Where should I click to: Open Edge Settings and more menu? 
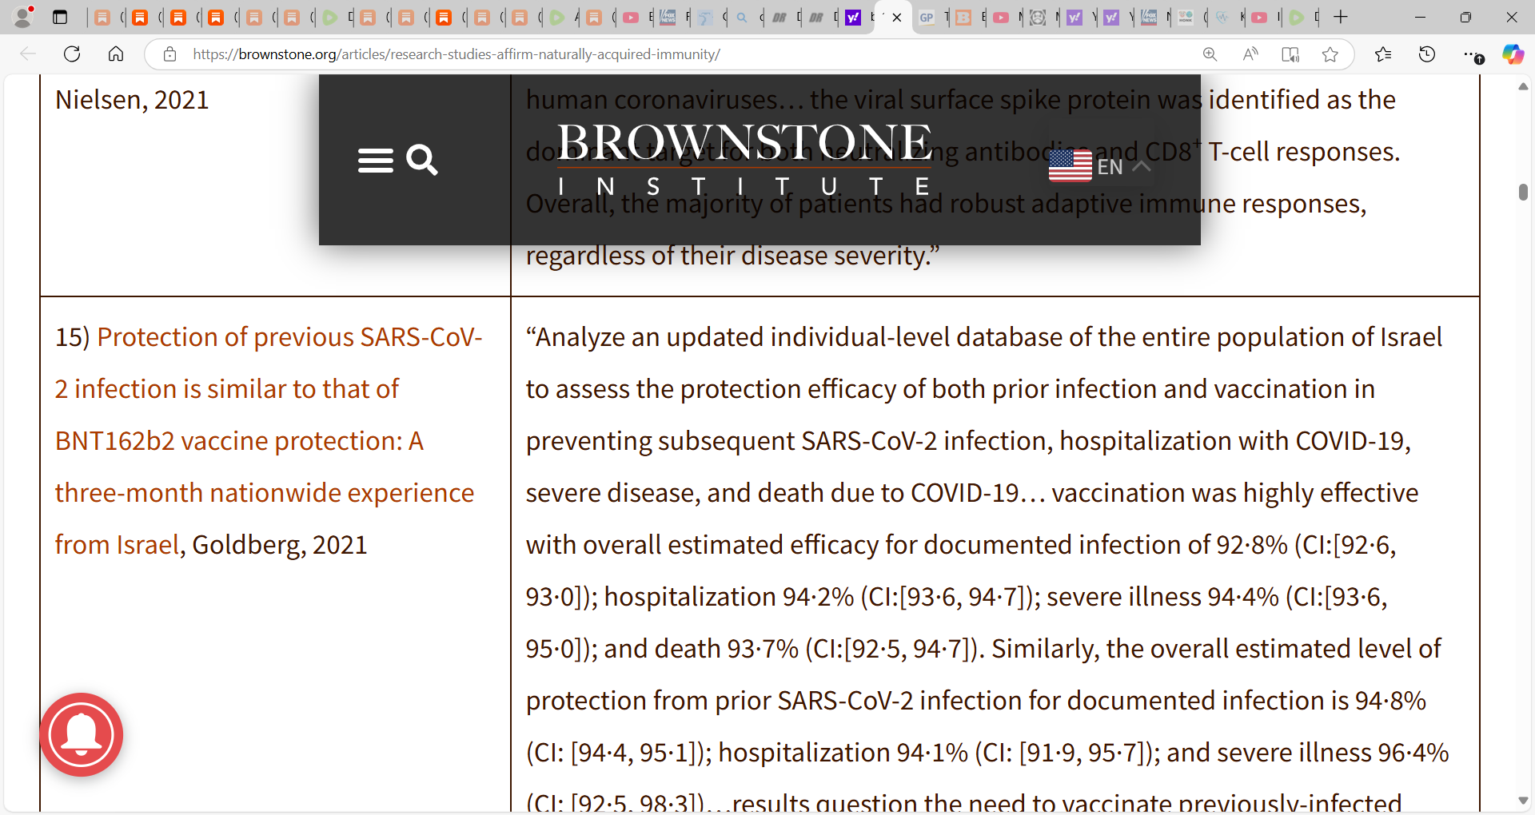[1472, 54]
